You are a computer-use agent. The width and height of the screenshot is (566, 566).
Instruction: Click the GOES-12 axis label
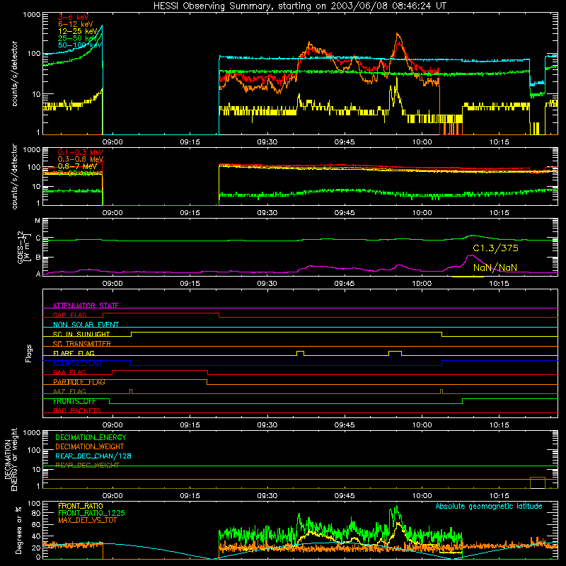coord(23,247)
